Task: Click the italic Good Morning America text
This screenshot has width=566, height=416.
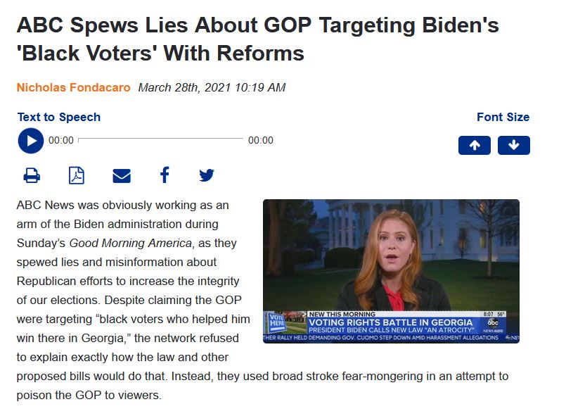Action: 130,244
